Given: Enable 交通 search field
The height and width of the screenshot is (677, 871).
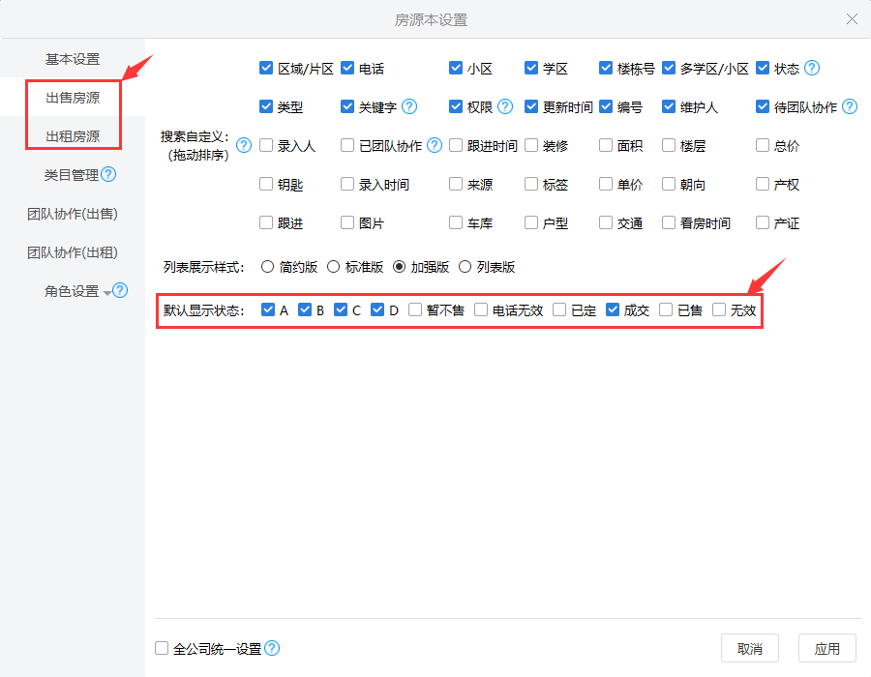Looking at the screenshot, I should click(606, 222).
